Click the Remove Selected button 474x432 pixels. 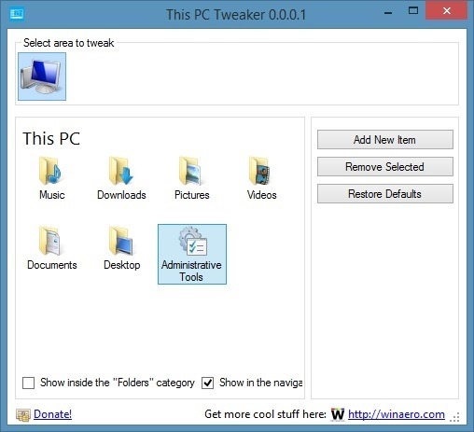coord(385,167)
